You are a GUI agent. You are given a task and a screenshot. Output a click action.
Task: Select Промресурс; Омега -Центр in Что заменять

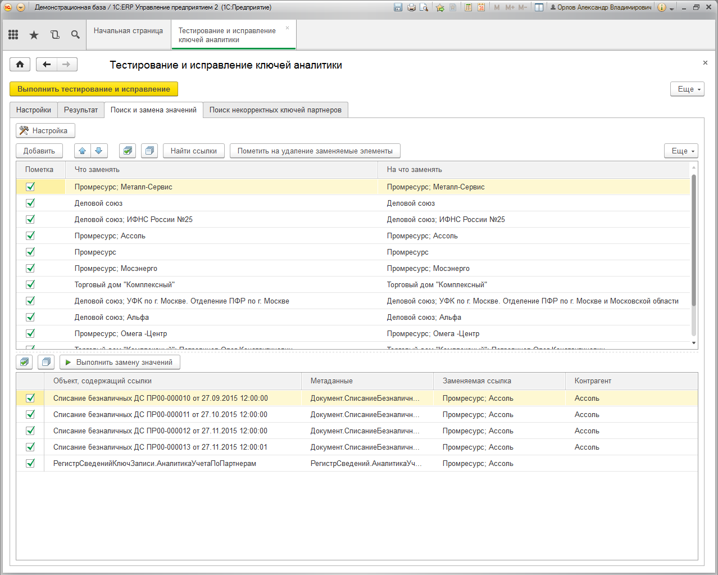pyautogui.click(x=121, y=333)
